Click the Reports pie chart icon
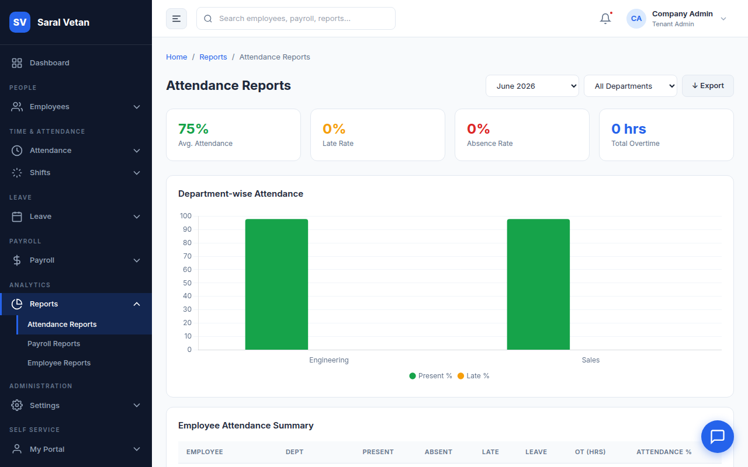The width and height of the screenshot is (748, 467). pyautogui.click(x=17, y=304)
